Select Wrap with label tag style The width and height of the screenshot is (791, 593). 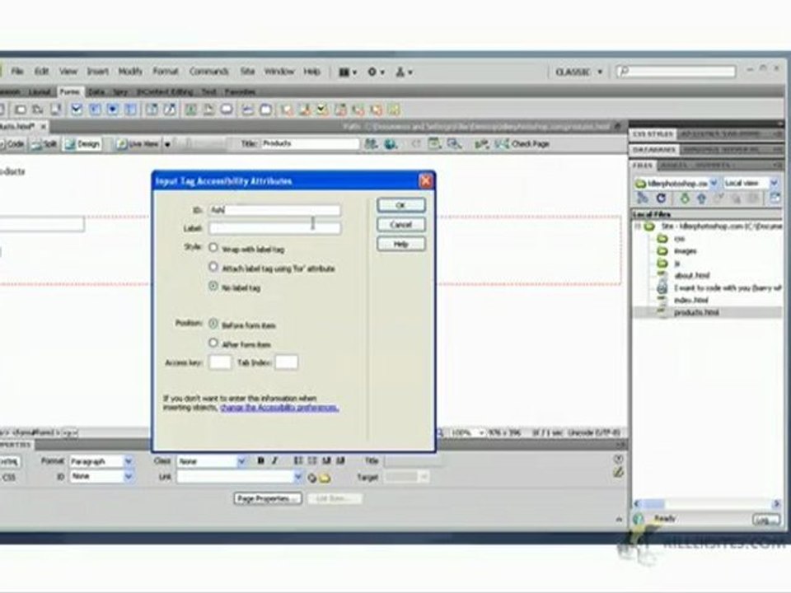point(213,248)
